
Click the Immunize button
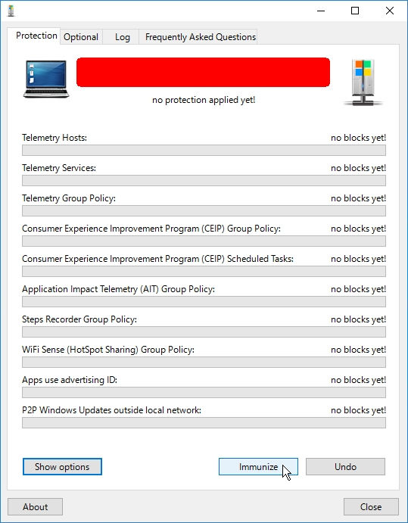pyautogui.click(x=258, y=467)
